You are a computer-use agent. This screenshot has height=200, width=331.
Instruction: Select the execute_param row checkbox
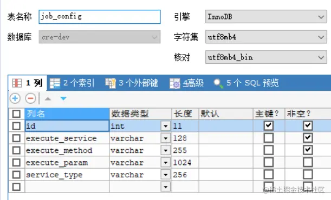(x=16, y=163)
